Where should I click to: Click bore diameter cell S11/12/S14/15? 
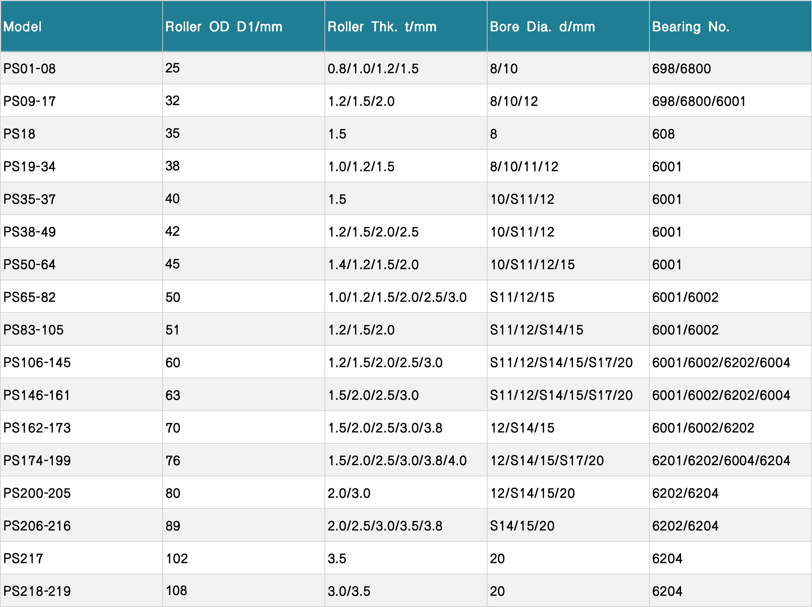536,330
